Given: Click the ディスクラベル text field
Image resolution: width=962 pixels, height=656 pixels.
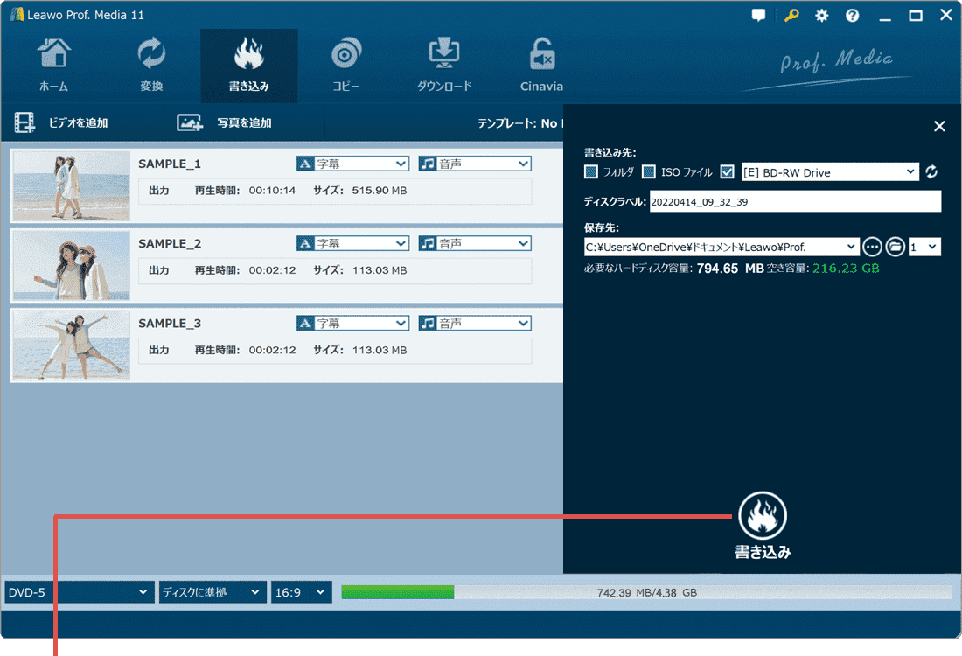Looking at the screenshot, I should click(x=794, y=201).
